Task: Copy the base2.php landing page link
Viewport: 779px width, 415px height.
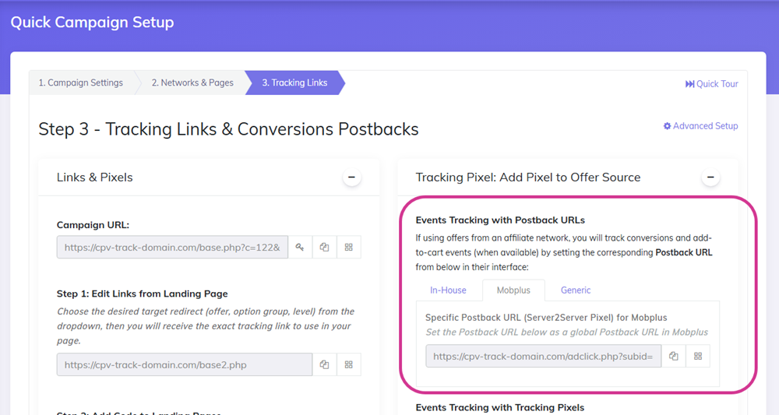Action: pyautogui.click(x=324, y=365)
